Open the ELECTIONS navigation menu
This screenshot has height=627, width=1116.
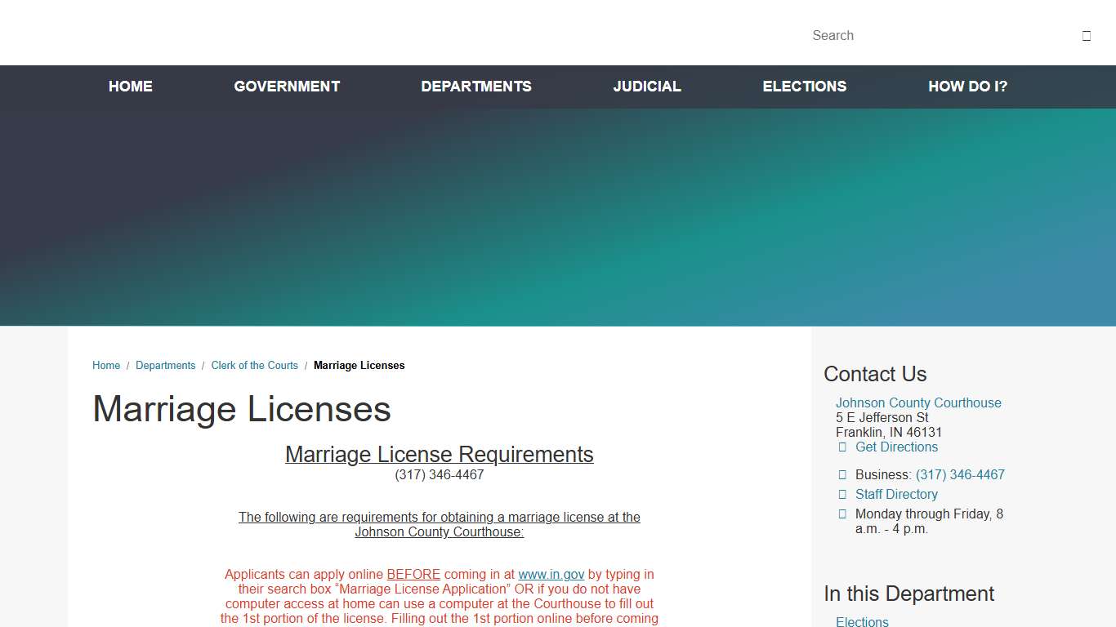coord(805,86)
